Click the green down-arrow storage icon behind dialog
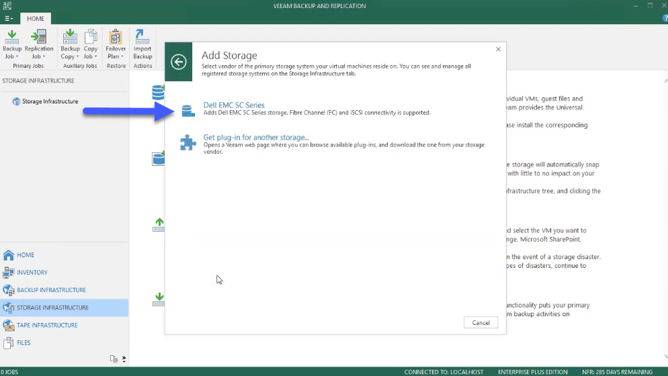Screen dimensions: 668x376 click(x=159, y=299)
